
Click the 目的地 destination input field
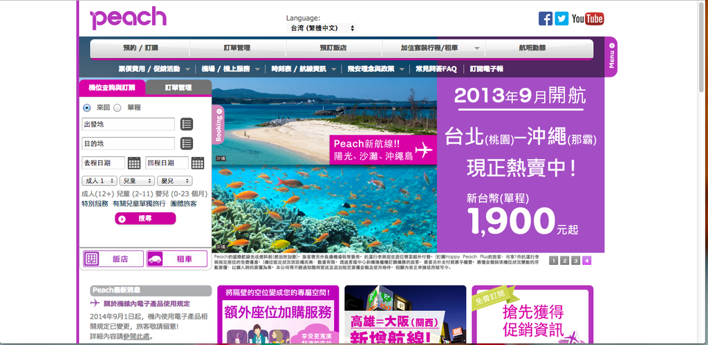tap(128, 144)
